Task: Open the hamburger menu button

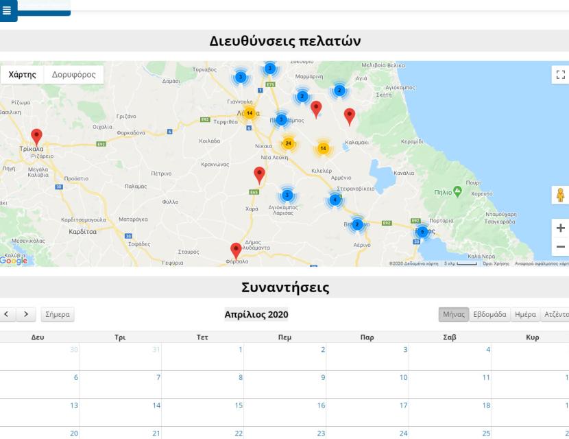Action: coord(8,10)
